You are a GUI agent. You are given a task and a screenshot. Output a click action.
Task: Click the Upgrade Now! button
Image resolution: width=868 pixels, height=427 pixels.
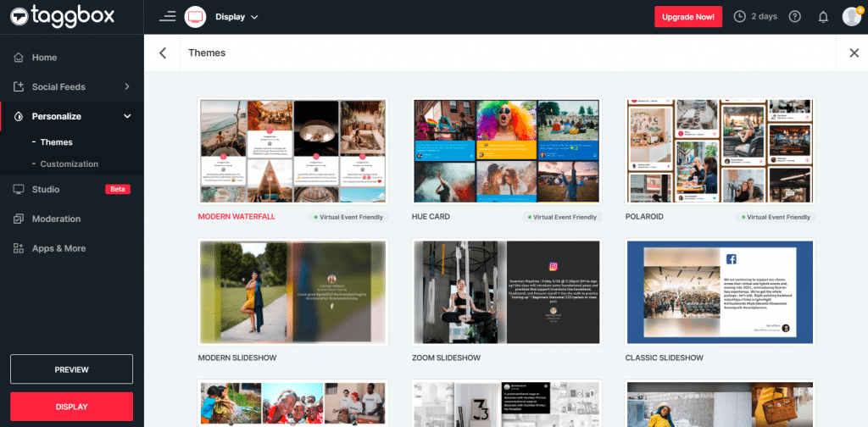(687, 16)
